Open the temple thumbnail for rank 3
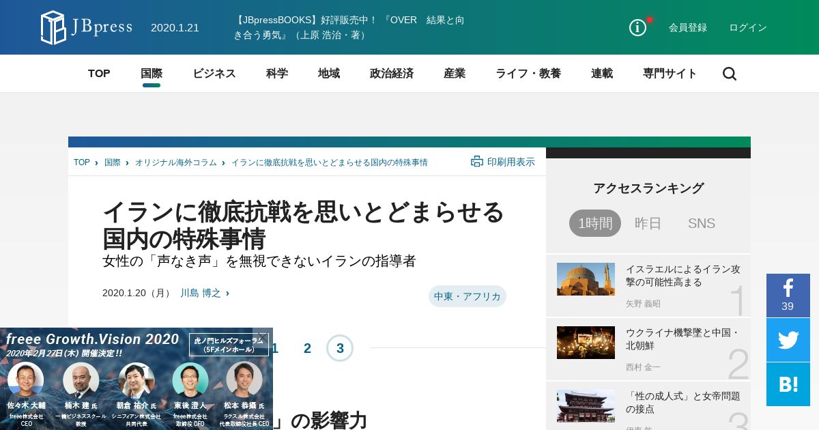This screenshot has height=430, width=819. click(x=586, y=406)
